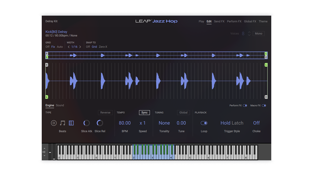Click the Slice Rel knob

tap(100, 123)
